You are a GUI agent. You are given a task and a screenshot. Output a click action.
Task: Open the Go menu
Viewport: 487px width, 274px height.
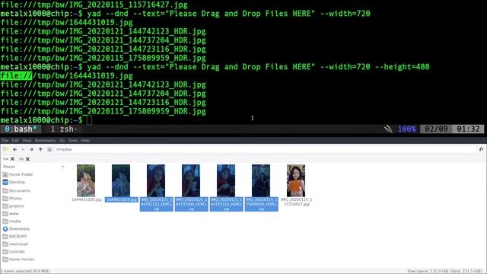coord(62,140)
